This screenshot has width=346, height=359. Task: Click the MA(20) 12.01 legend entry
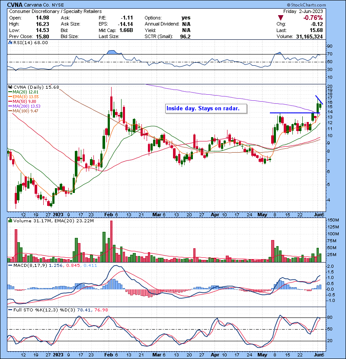[23, 92]
